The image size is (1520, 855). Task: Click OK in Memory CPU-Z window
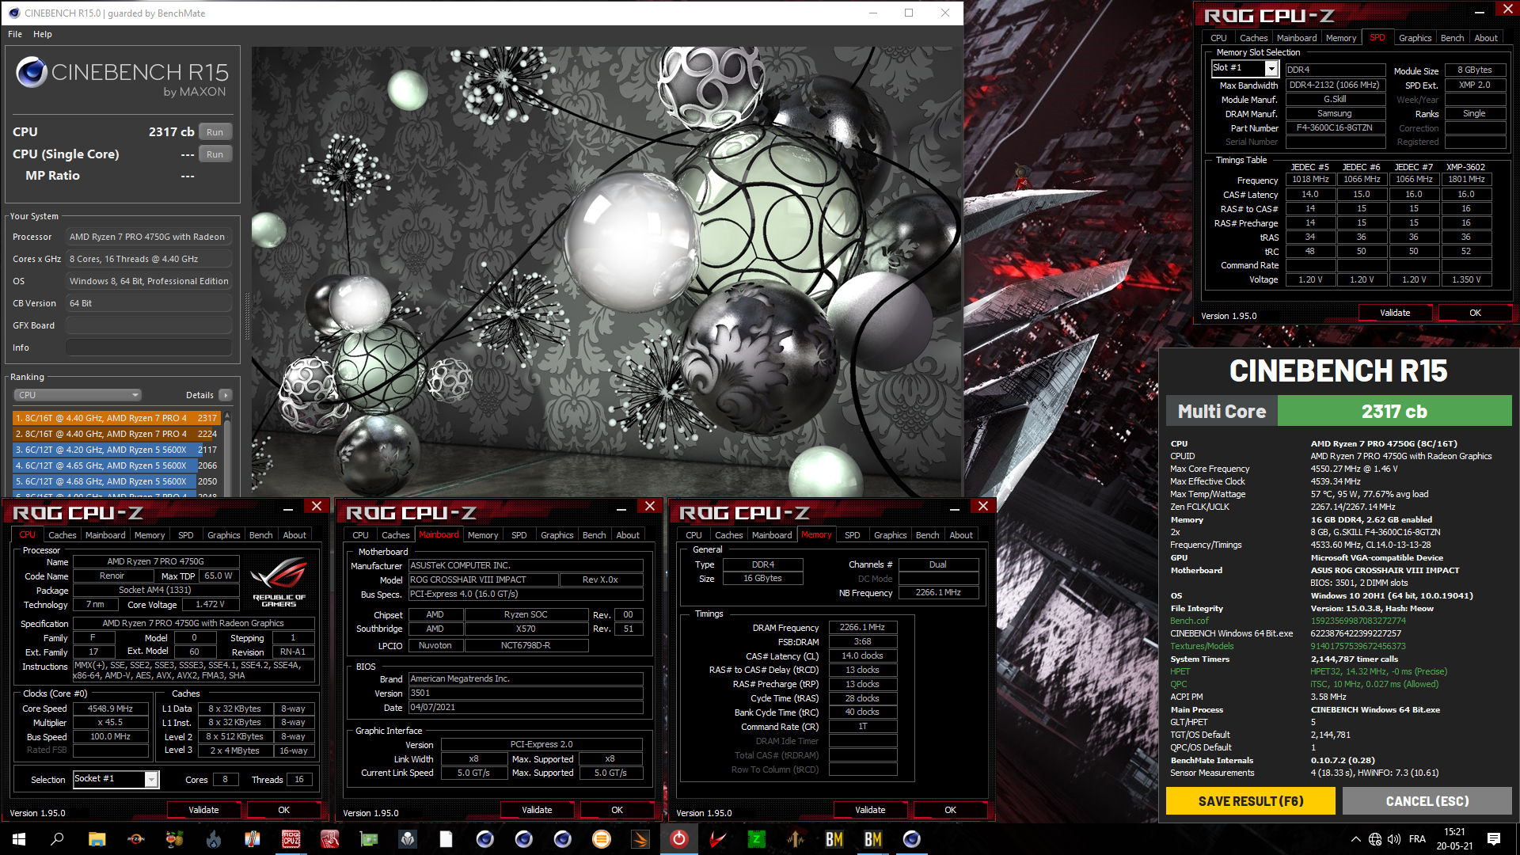point(950,810)
